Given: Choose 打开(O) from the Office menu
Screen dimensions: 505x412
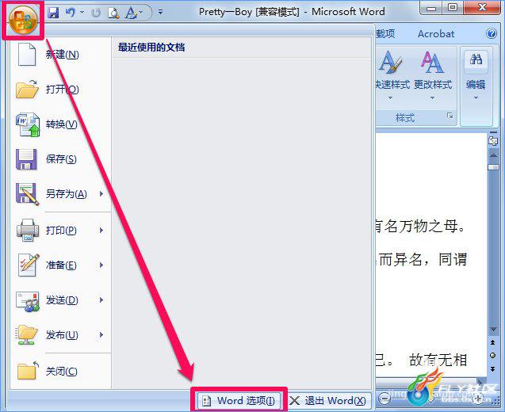Looking at the screenshot, I should coord(61,90).
